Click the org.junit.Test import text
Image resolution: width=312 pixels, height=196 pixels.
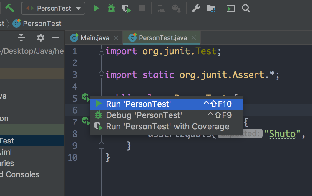179,51
